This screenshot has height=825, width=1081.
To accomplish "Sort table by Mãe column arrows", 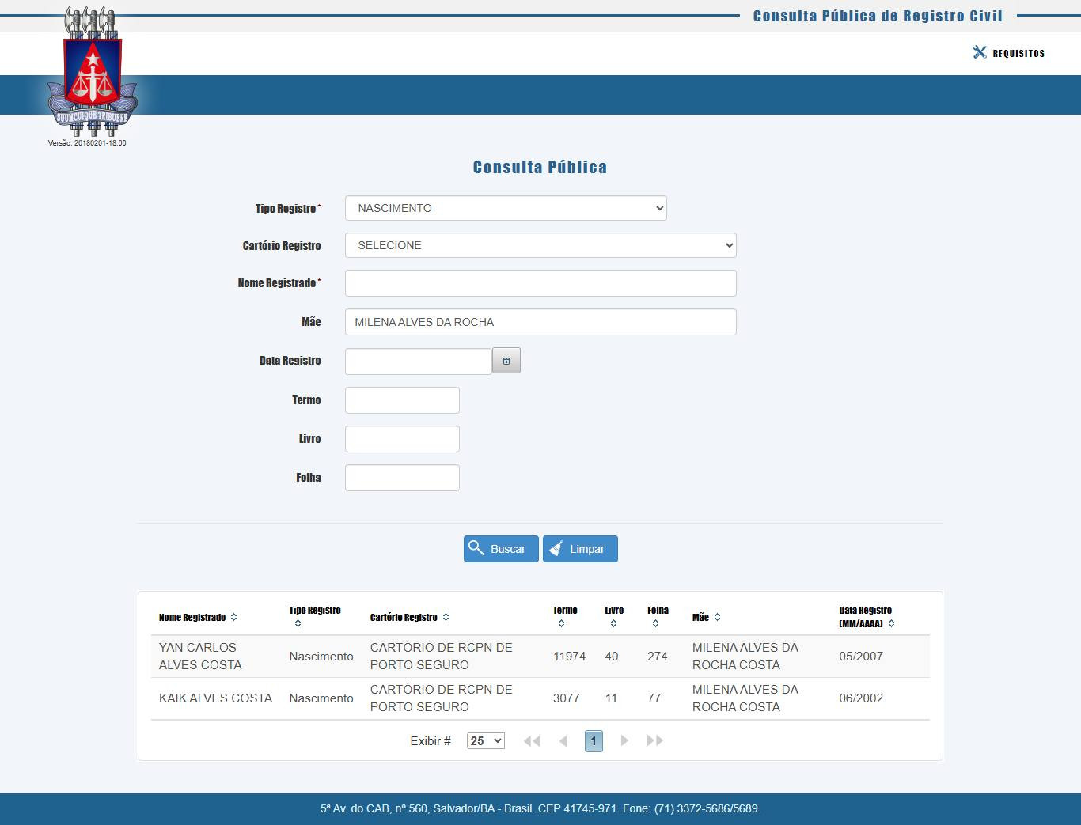I will [x=717, y=617].
